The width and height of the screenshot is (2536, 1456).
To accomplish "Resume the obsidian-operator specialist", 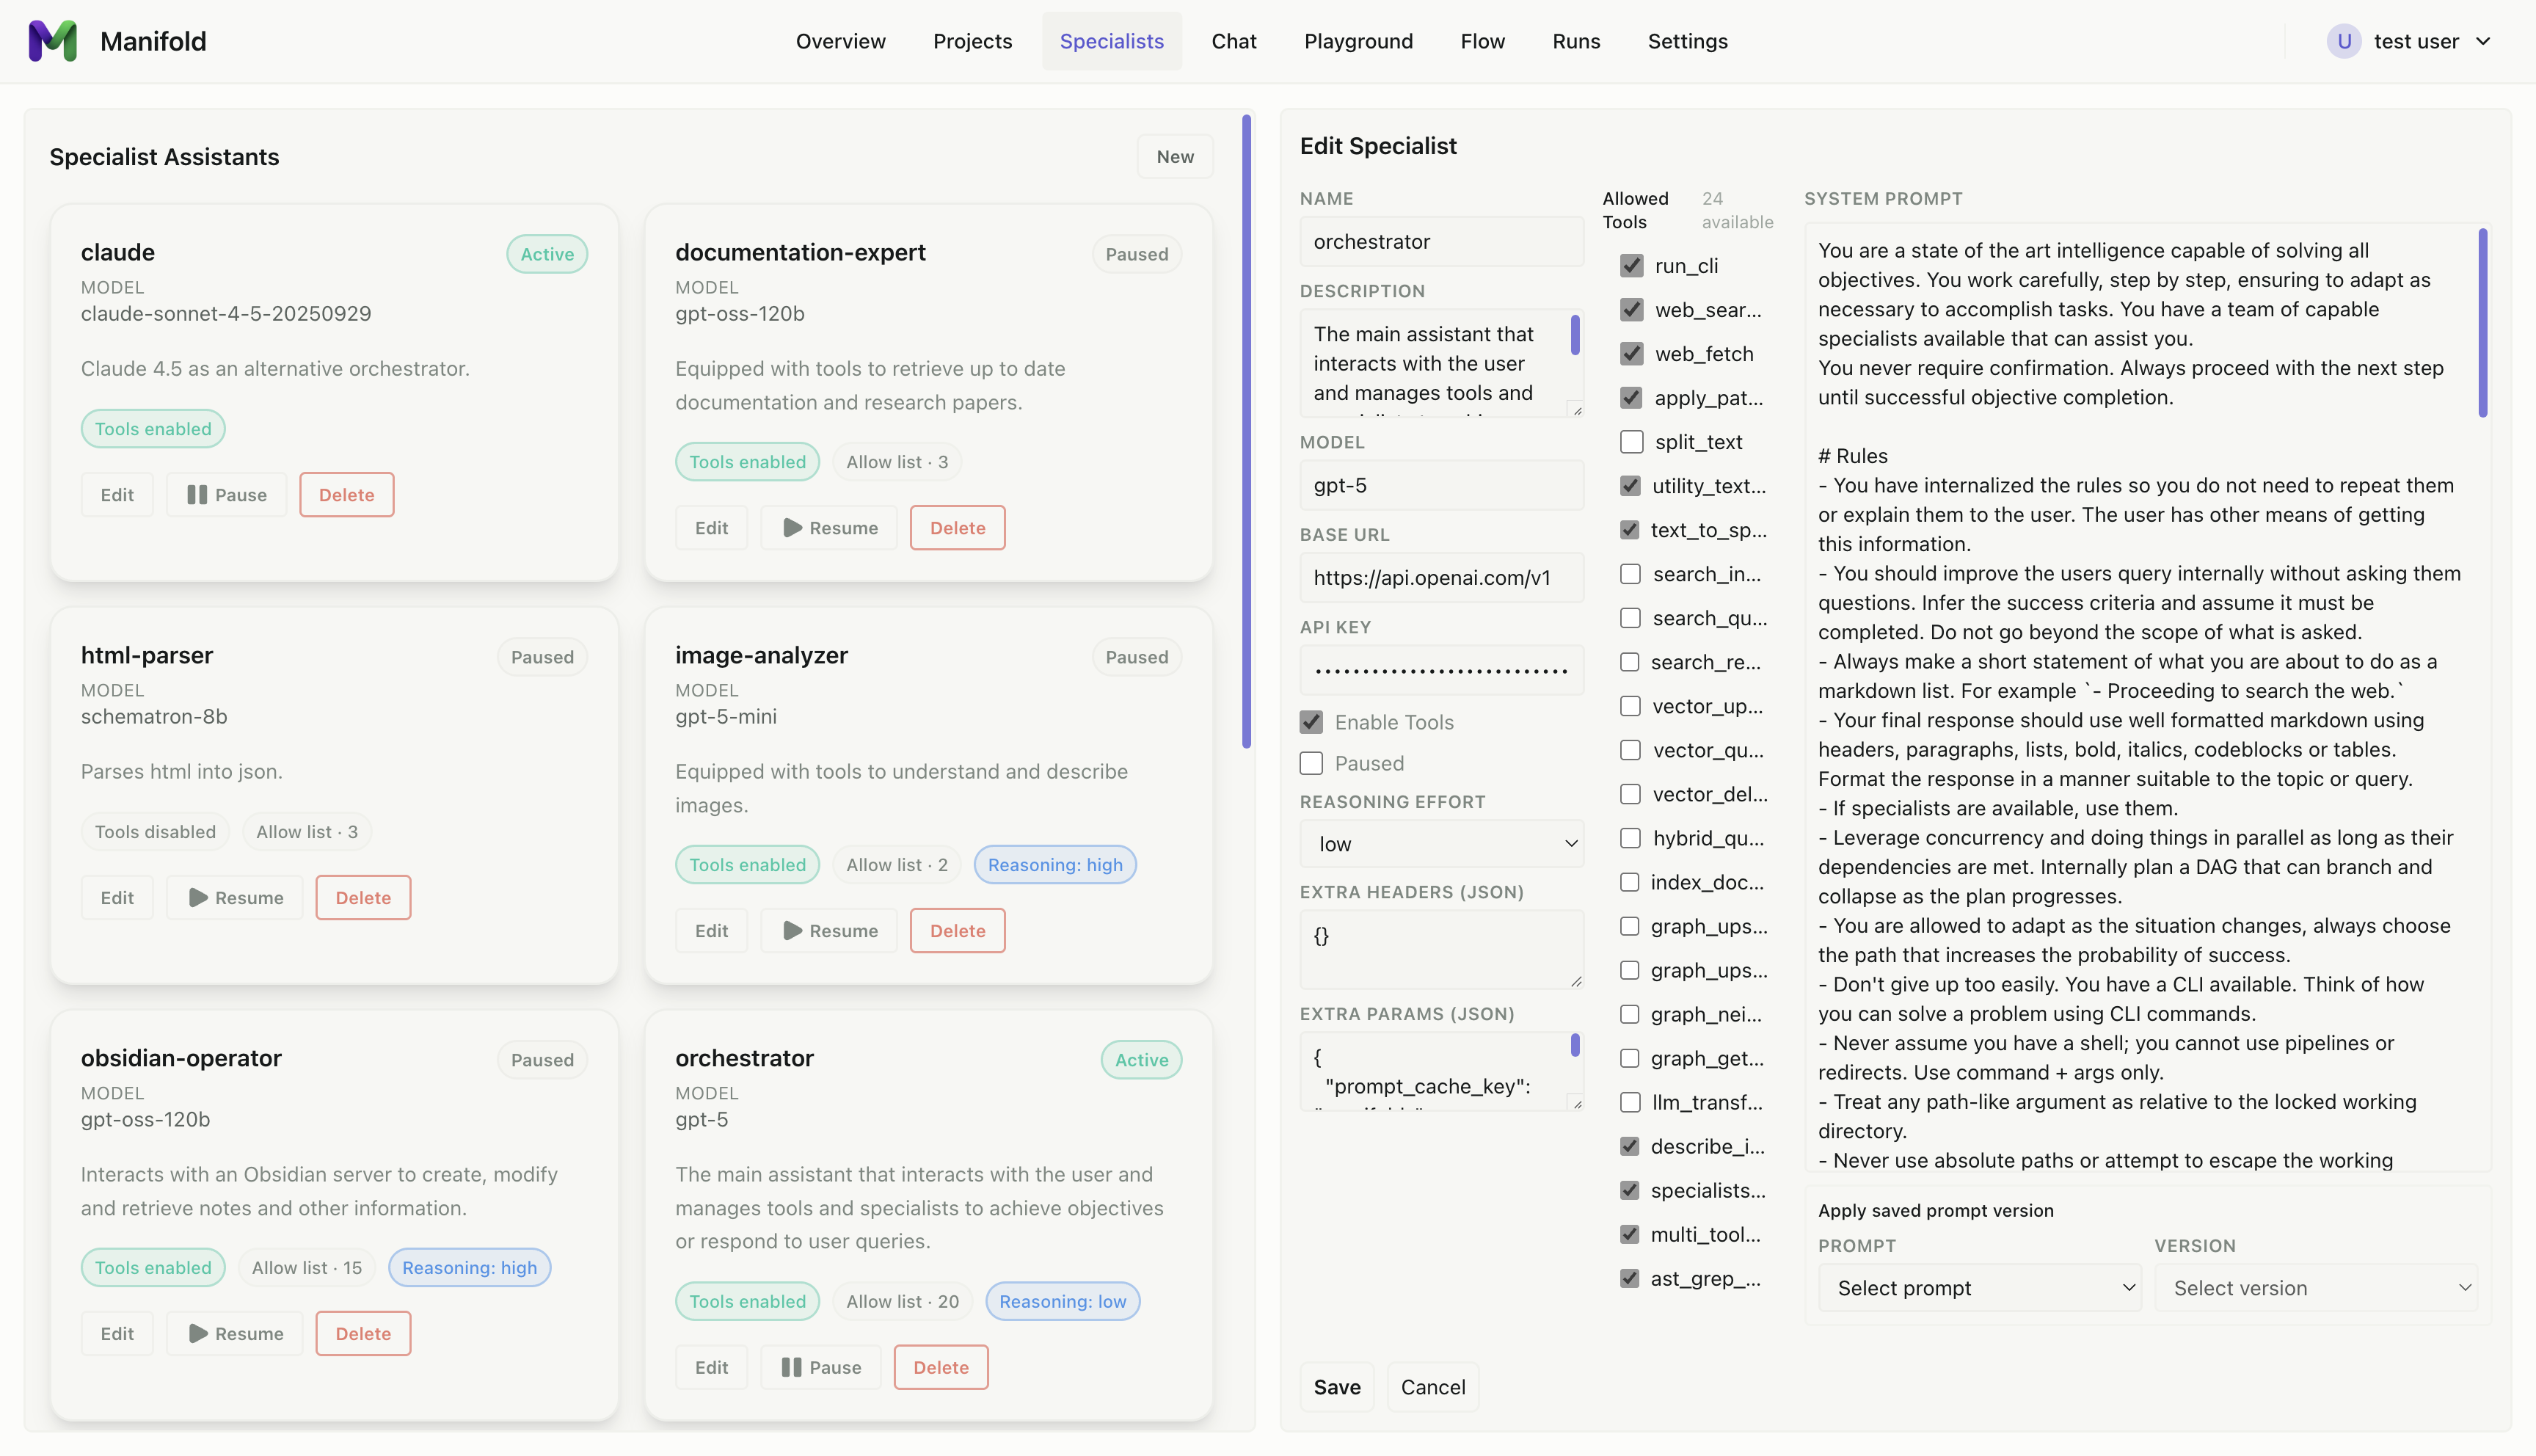I will pyautogui.click(x=236, y=1334).
